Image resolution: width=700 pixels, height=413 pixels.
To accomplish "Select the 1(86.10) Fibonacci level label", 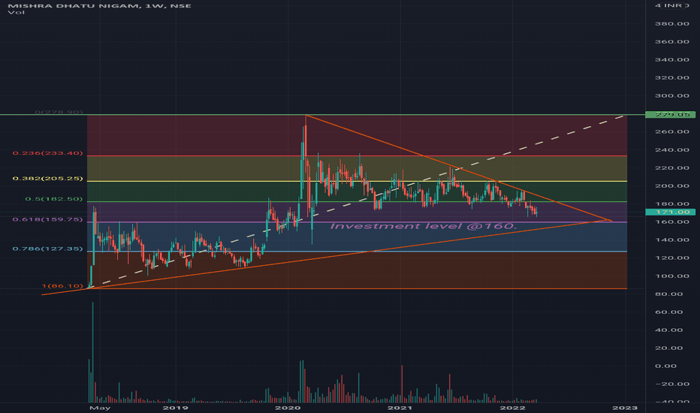I will point(62,286).
